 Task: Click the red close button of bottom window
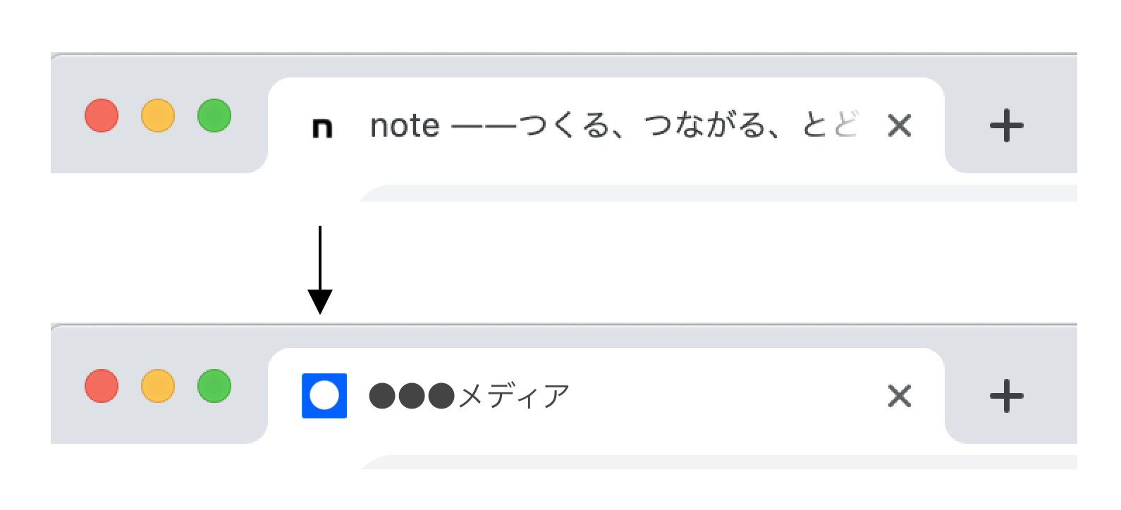pyautogui.click(x=102, y=386)
